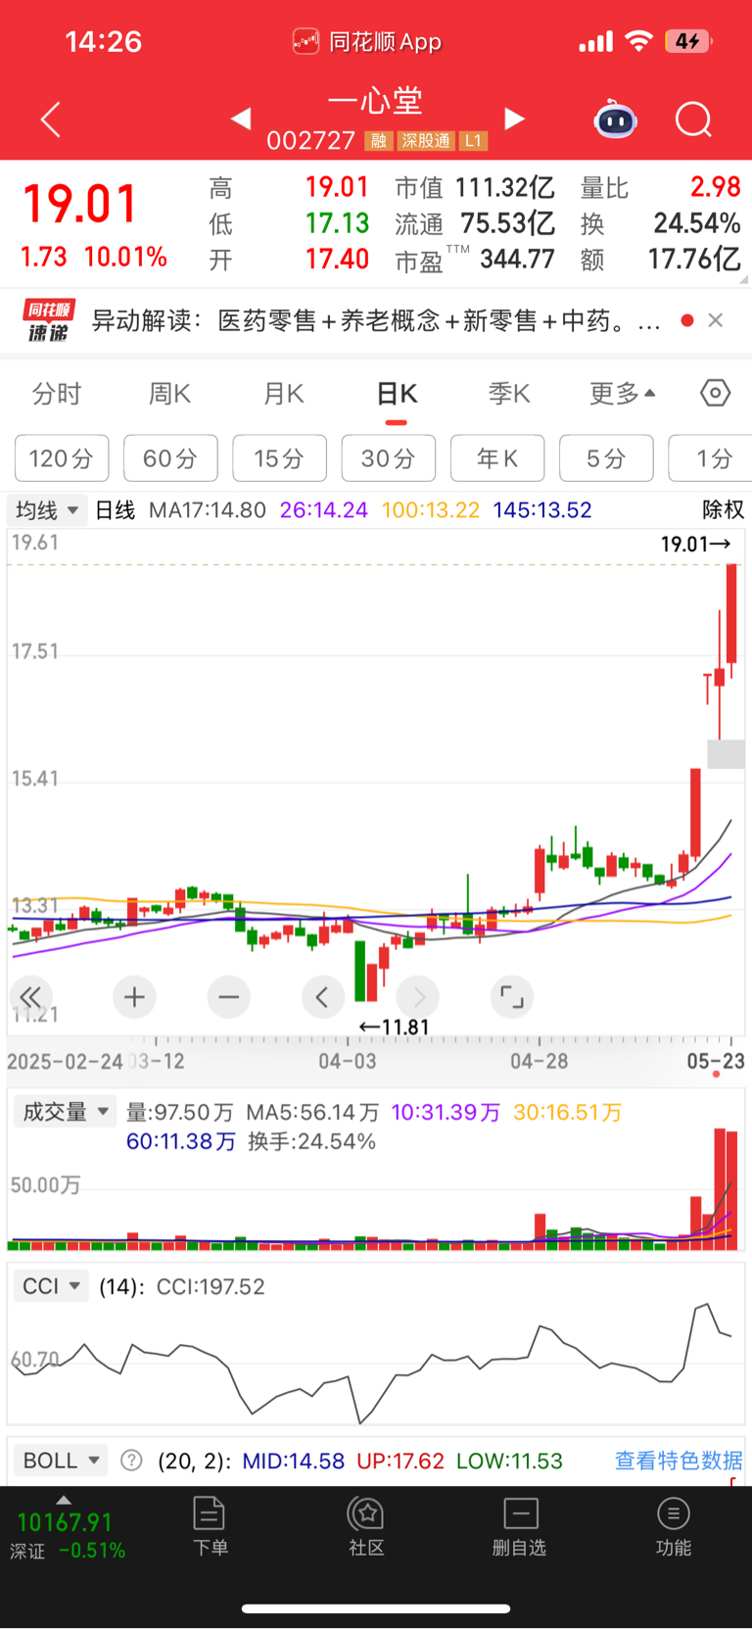Open BOLL indicator dropdown
Image resolution: width=752 pixels, height=1629 pixels.
click(x=61, y=1461)
